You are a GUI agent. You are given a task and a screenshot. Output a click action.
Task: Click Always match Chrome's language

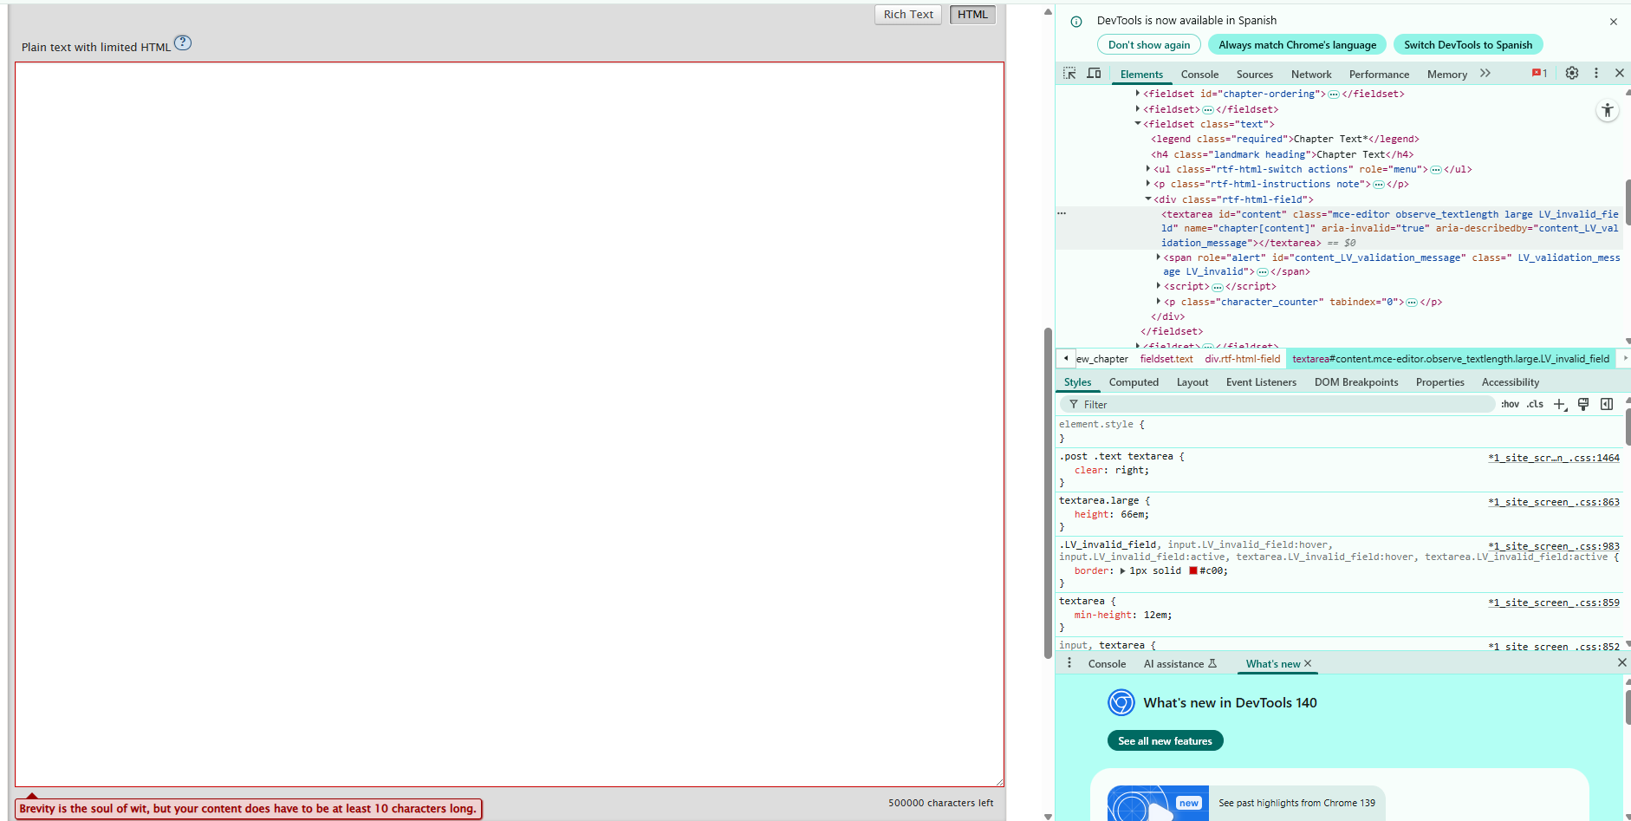1297,45
